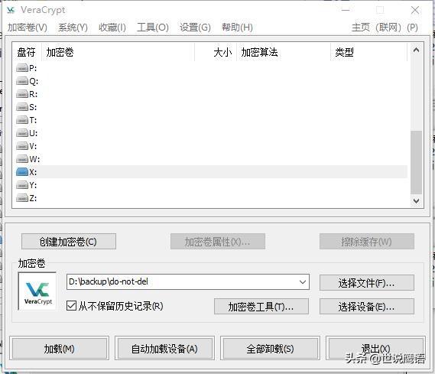
Task: Click the 选择文件(F)... button
Action: point(367,283)
